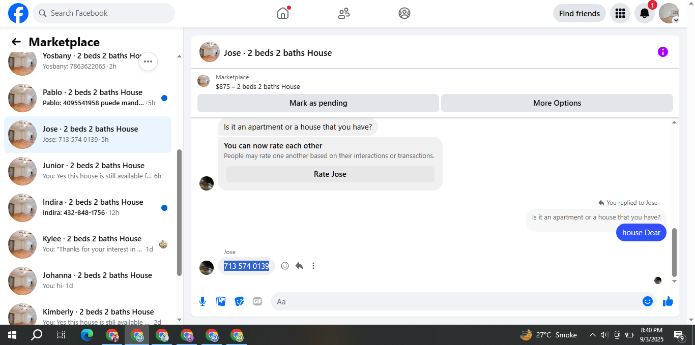Go back using Marketplace back arrow
Screen dimensions: 695x345
pyautogui.click(x=16, y=42)
